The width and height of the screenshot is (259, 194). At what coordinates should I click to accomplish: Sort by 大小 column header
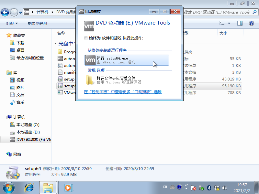(223, 33)
